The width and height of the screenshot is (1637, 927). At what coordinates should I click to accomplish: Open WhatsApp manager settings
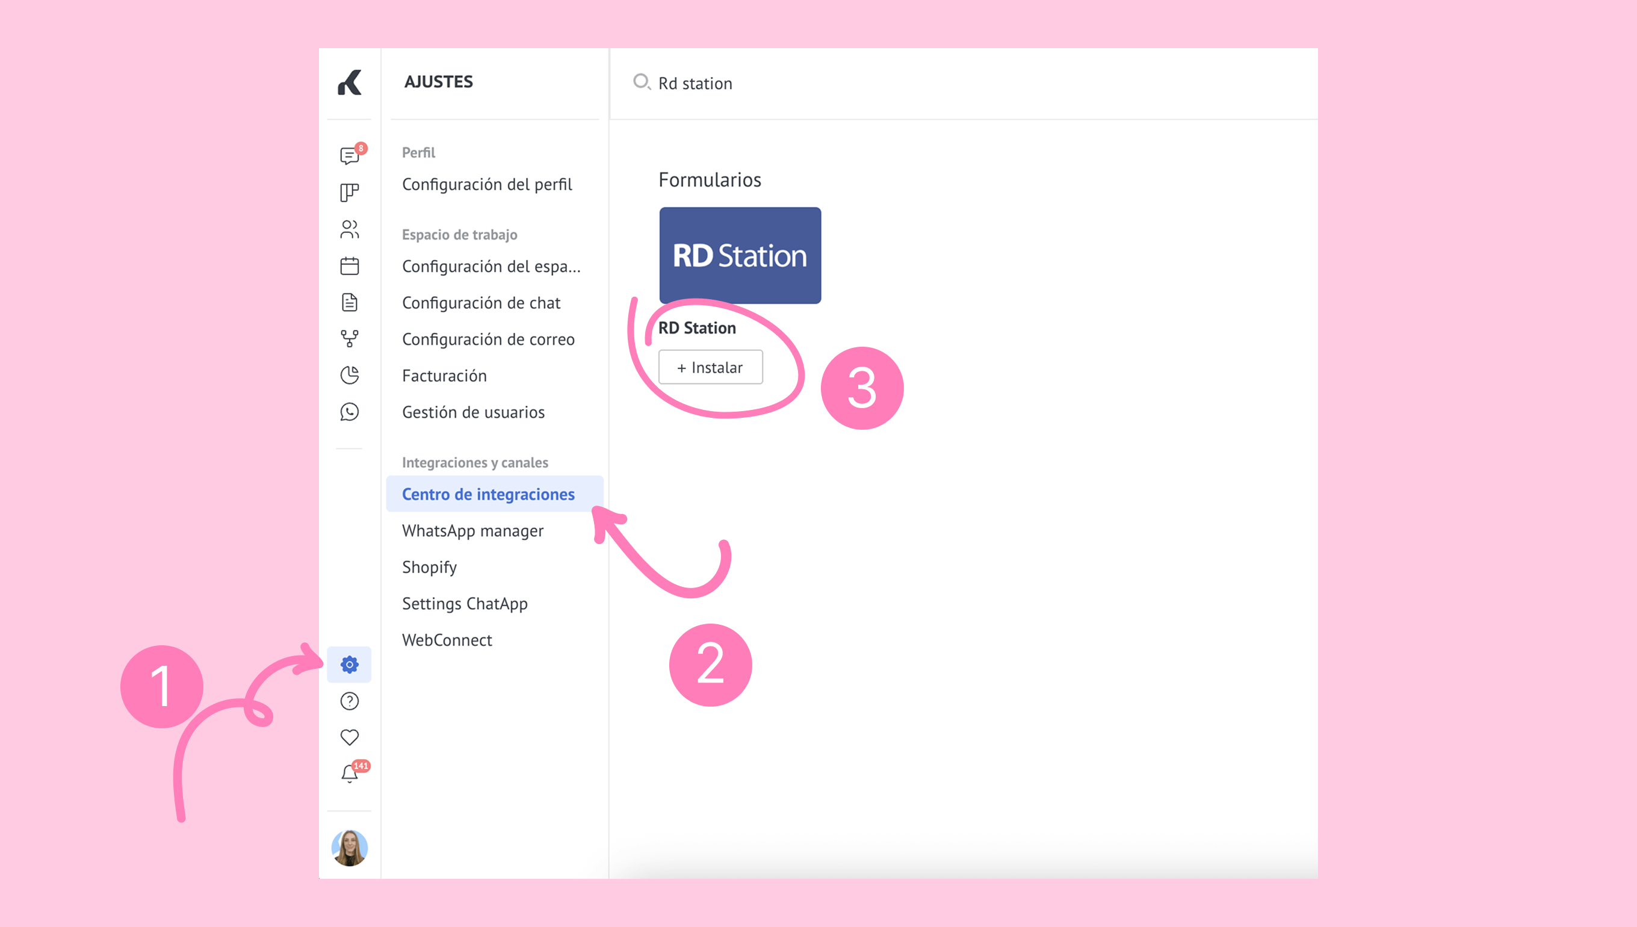click(x=473, y=530)
